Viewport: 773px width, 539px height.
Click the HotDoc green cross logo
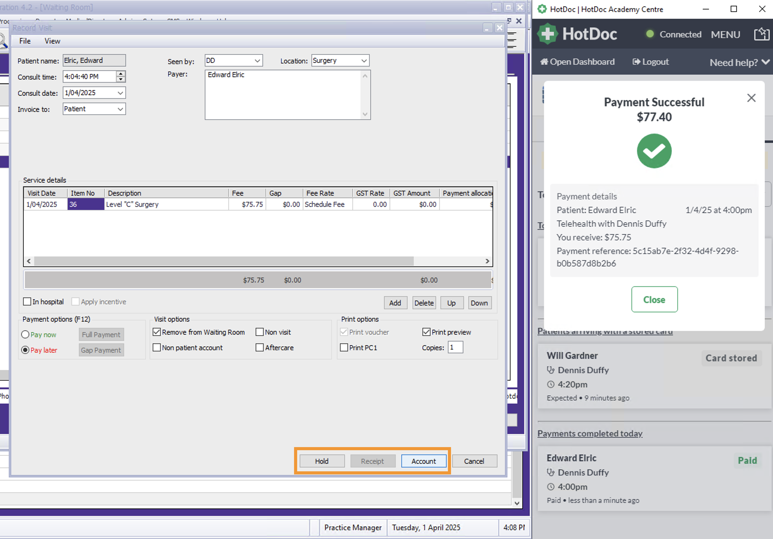pyautogui.click(x=547, y=34)
